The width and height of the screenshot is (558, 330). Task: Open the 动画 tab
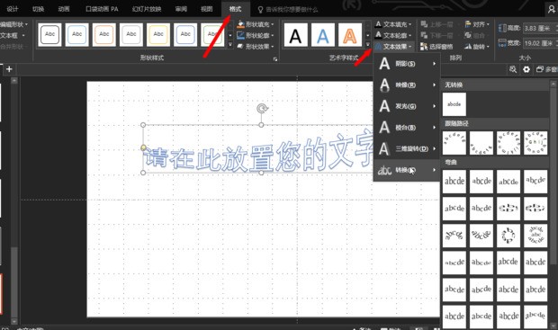[64, 9]
